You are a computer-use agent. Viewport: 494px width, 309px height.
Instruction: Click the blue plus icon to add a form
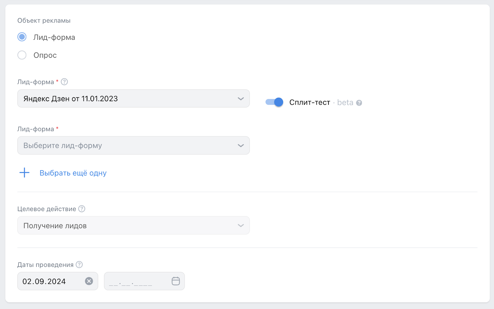point(24,173)
